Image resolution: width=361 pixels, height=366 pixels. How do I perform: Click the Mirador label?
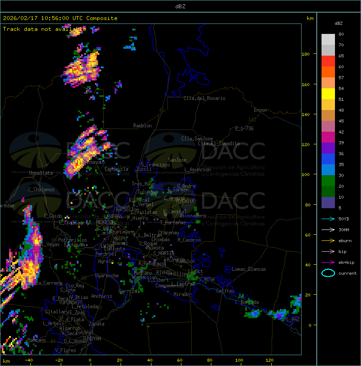tap(183, 294)
